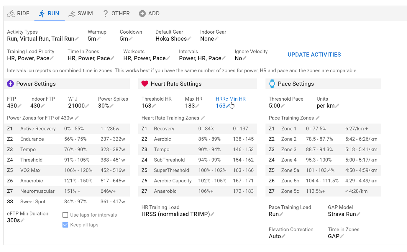The image size is (407, 252).
Task: Edit Max HR 183 via pencil icon
Action: point(197,106)
